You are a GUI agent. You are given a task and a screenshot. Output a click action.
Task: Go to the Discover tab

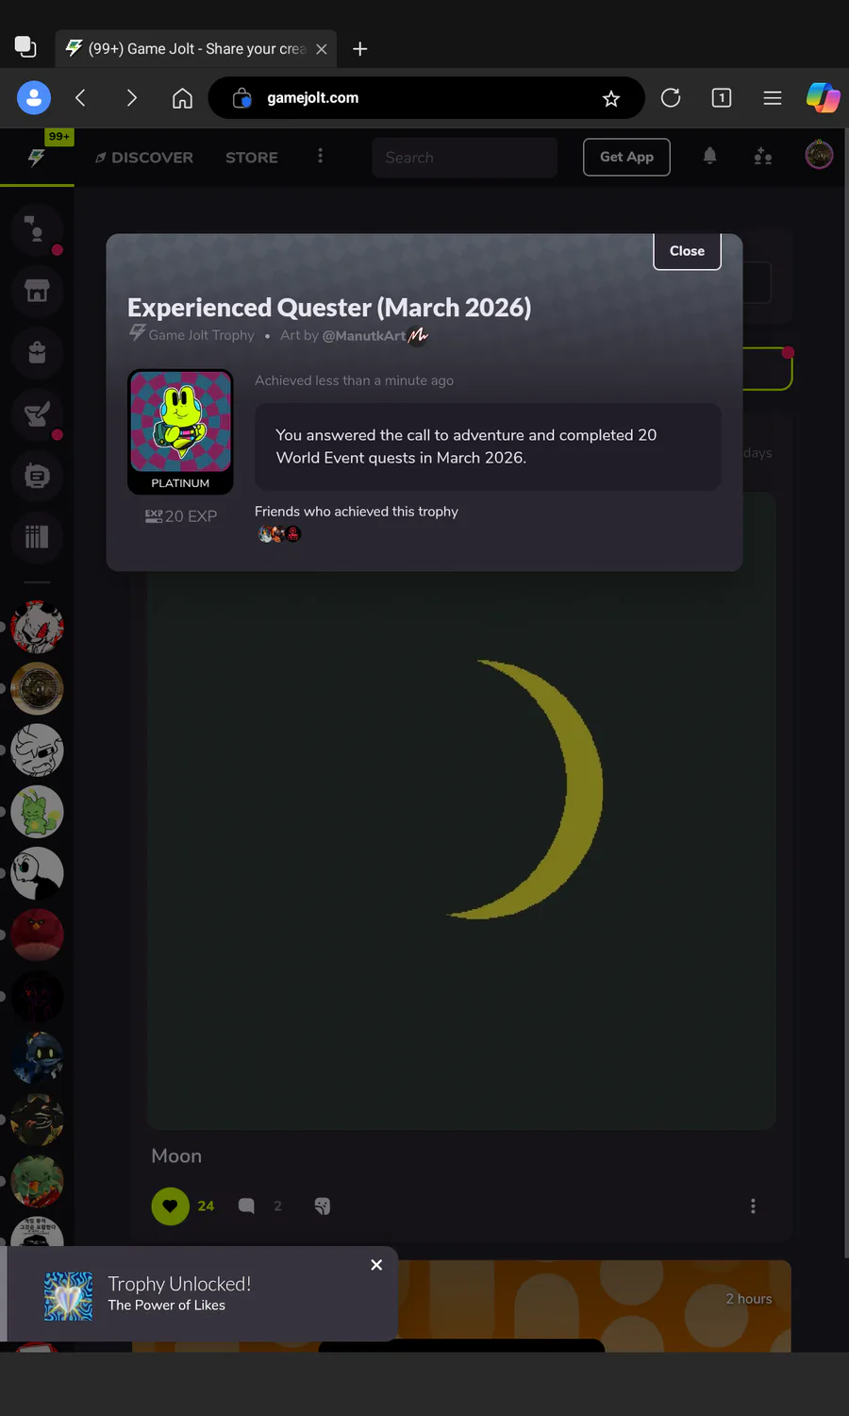click(144, 158)
